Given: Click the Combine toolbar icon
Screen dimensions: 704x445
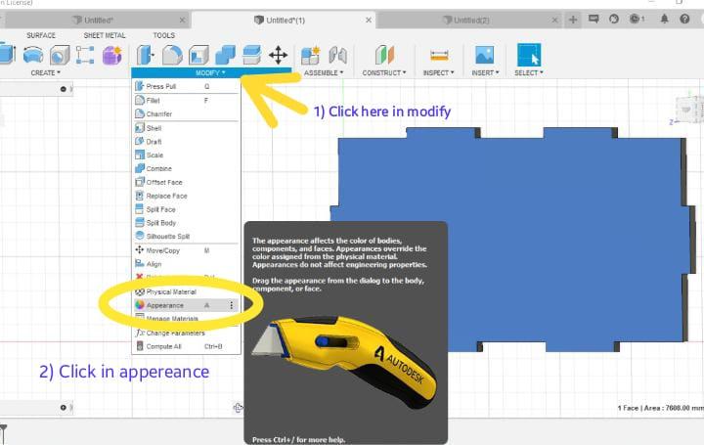Looking at the screenshot, I should [226, 55].
